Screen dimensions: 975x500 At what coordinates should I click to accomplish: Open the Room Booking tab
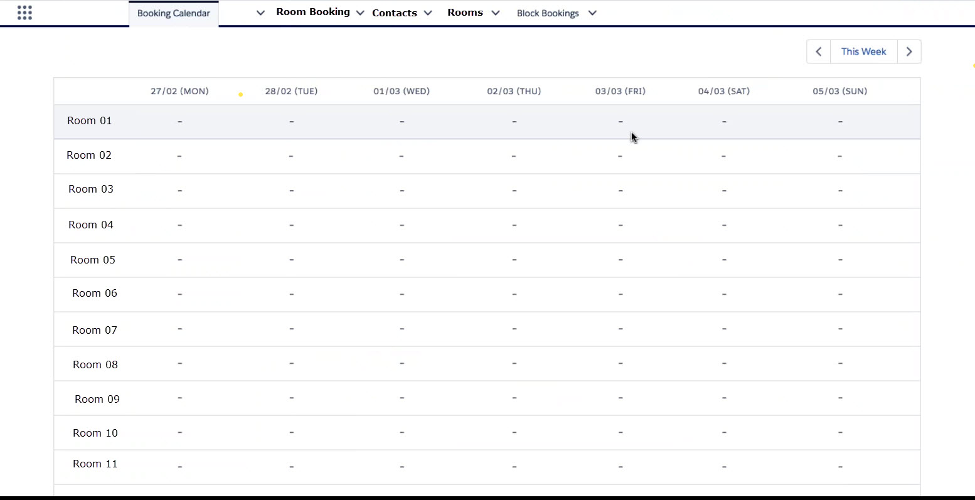tap(312, 12)
